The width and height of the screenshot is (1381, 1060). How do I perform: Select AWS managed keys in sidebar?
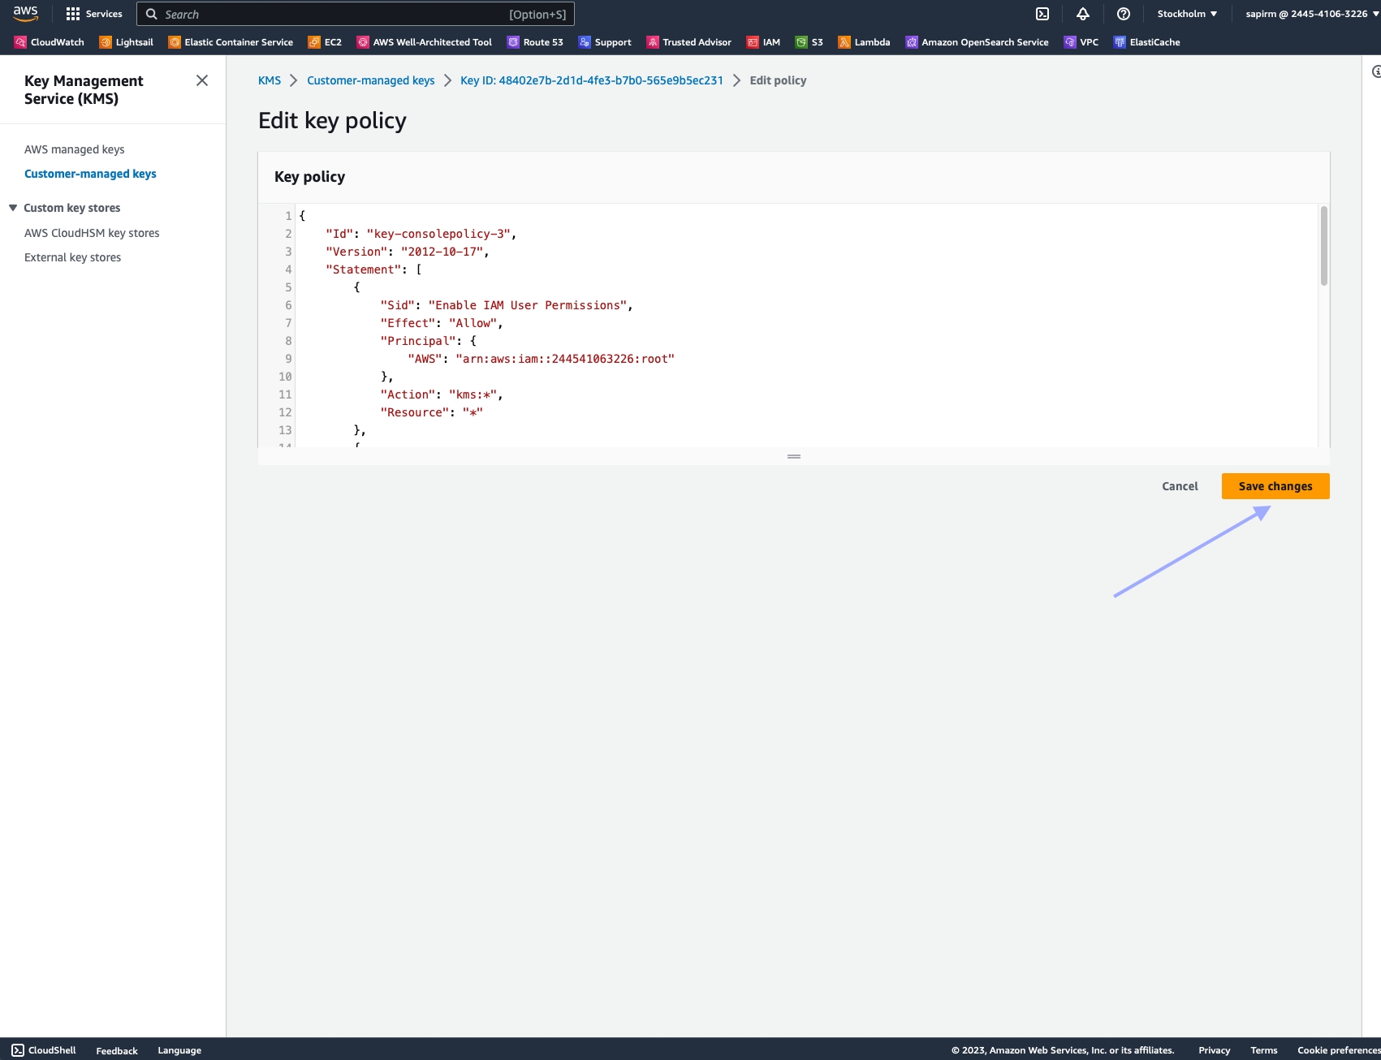point(75,149)
